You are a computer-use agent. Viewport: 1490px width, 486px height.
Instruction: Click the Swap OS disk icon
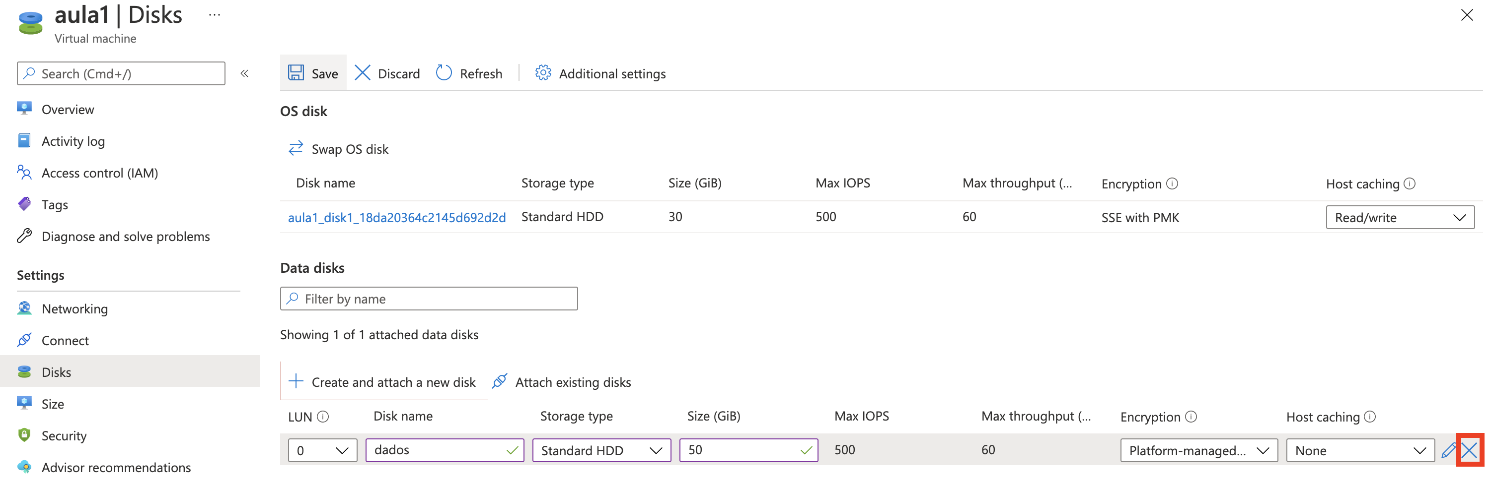pyautogui.click(x=296, y=148)
